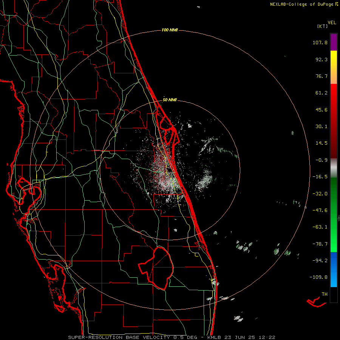
Task: Click the TH legend label
Action: pyautogui.click(x=325, y=294)
